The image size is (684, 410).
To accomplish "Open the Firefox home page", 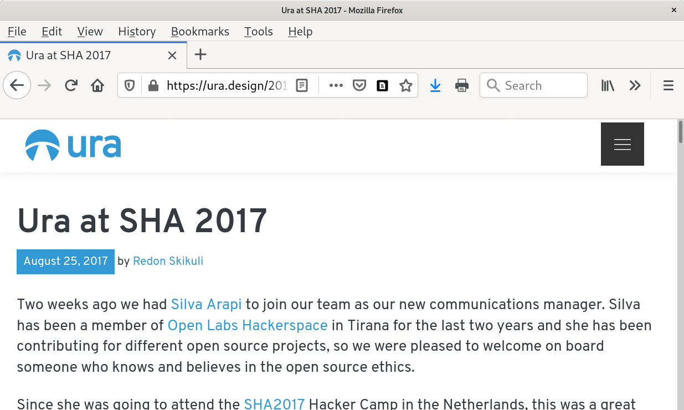I will (97, 85).
